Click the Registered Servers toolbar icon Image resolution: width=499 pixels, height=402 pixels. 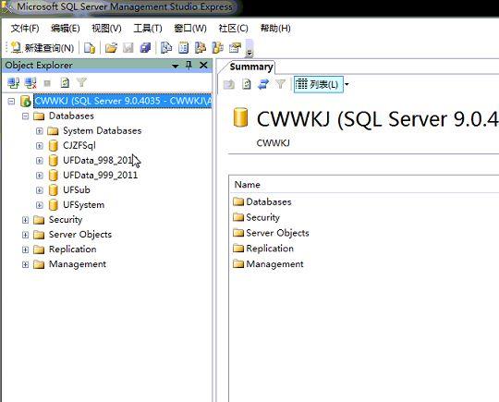(x=166, y=48)
